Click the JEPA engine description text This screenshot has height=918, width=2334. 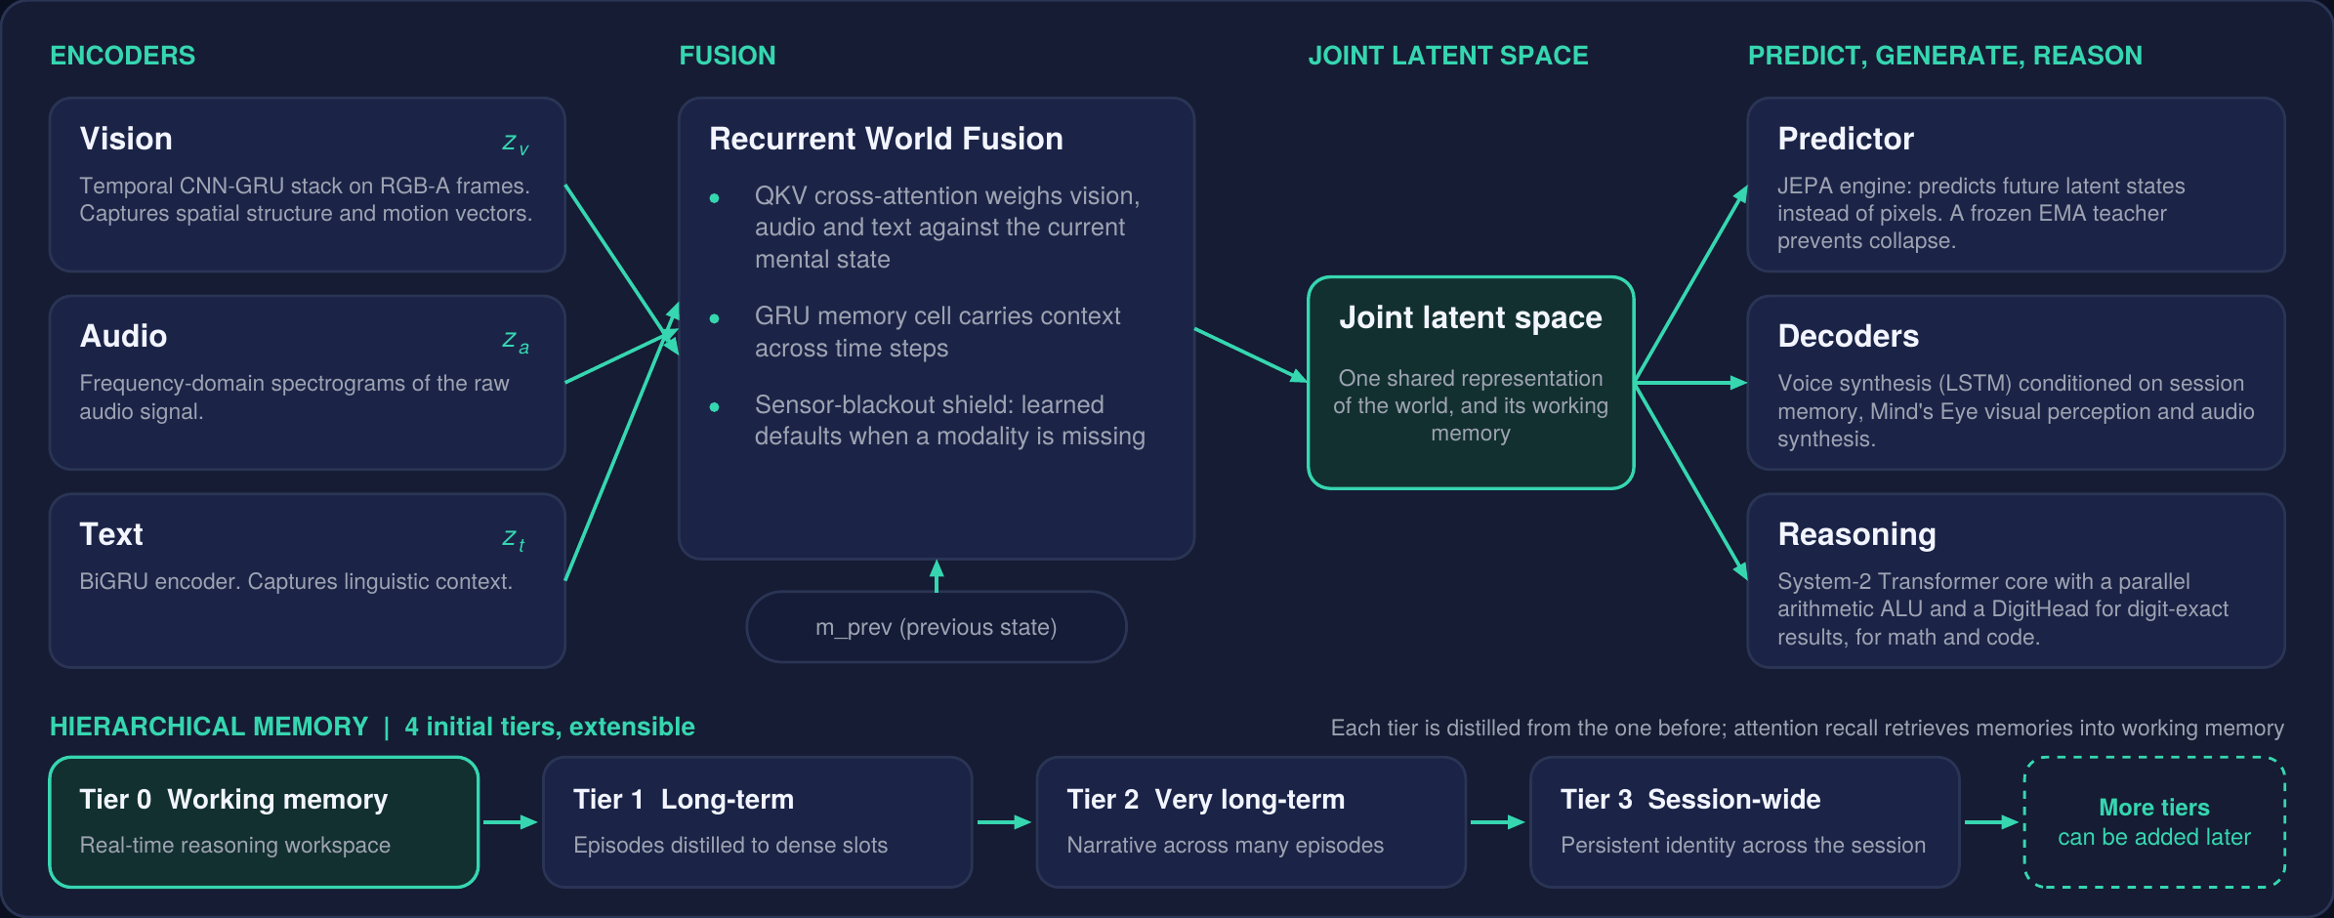click(1981, 213)
